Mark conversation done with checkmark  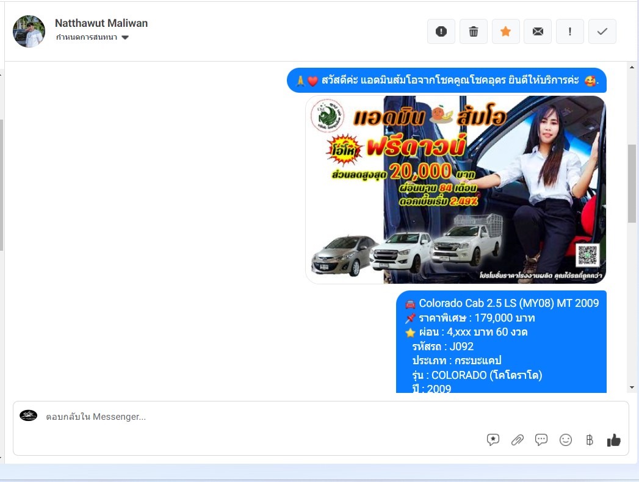pyautogui.click(x=602, y=31)
